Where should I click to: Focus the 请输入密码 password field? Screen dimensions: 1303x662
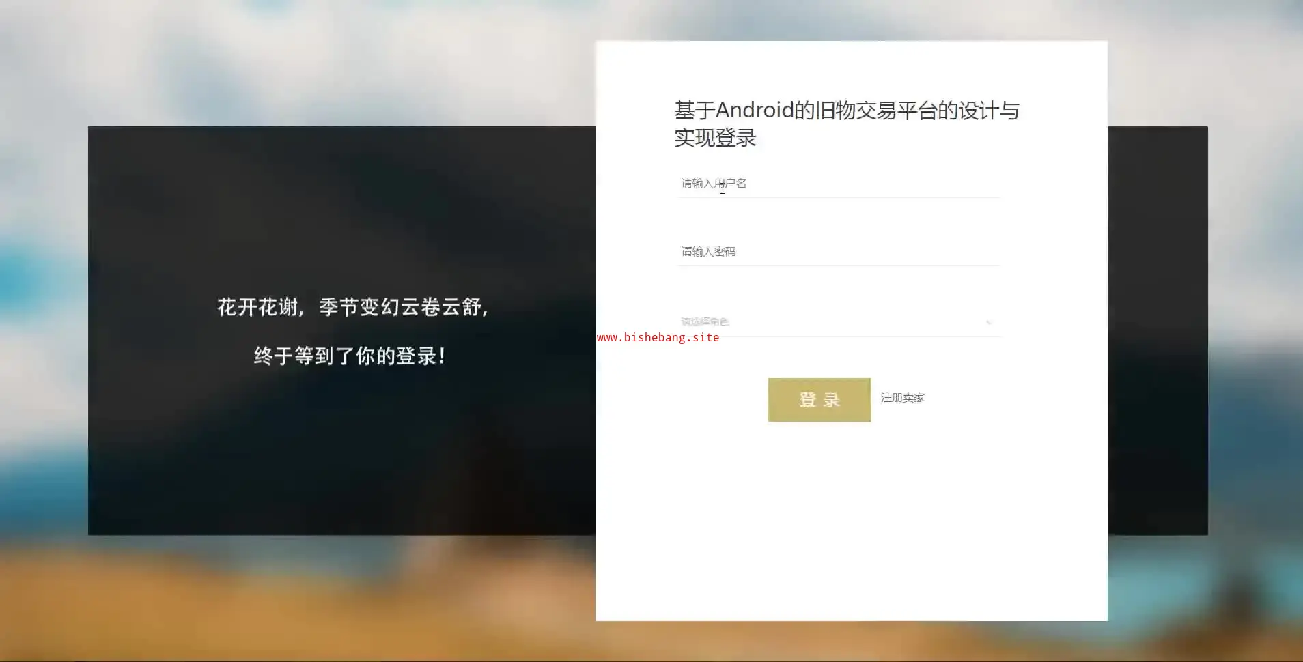click(839, 252)
